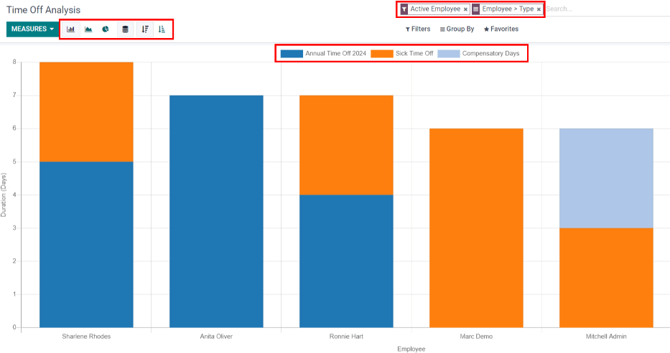Click into the Search input field
The height and width of the screenshot is (353, 670).
603,9
